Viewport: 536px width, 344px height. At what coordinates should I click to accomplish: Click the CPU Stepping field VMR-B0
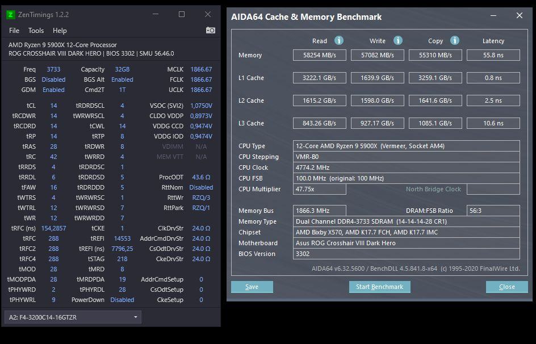(407, 157)
